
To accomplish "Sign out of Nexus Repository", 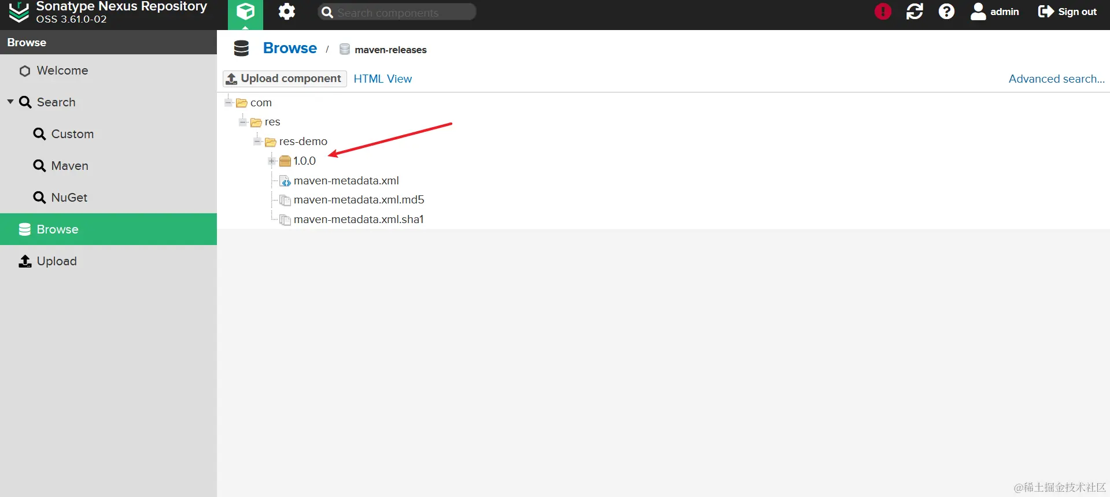I will (x=1067, y=12).
